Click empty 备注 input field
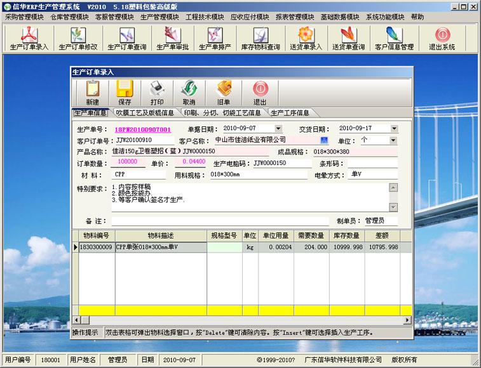 [220, 221]
